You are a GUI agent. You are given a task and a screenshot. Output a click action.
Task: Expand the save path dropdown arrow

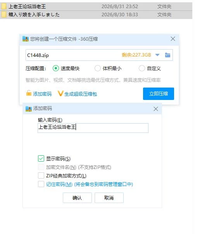[157, 55]
